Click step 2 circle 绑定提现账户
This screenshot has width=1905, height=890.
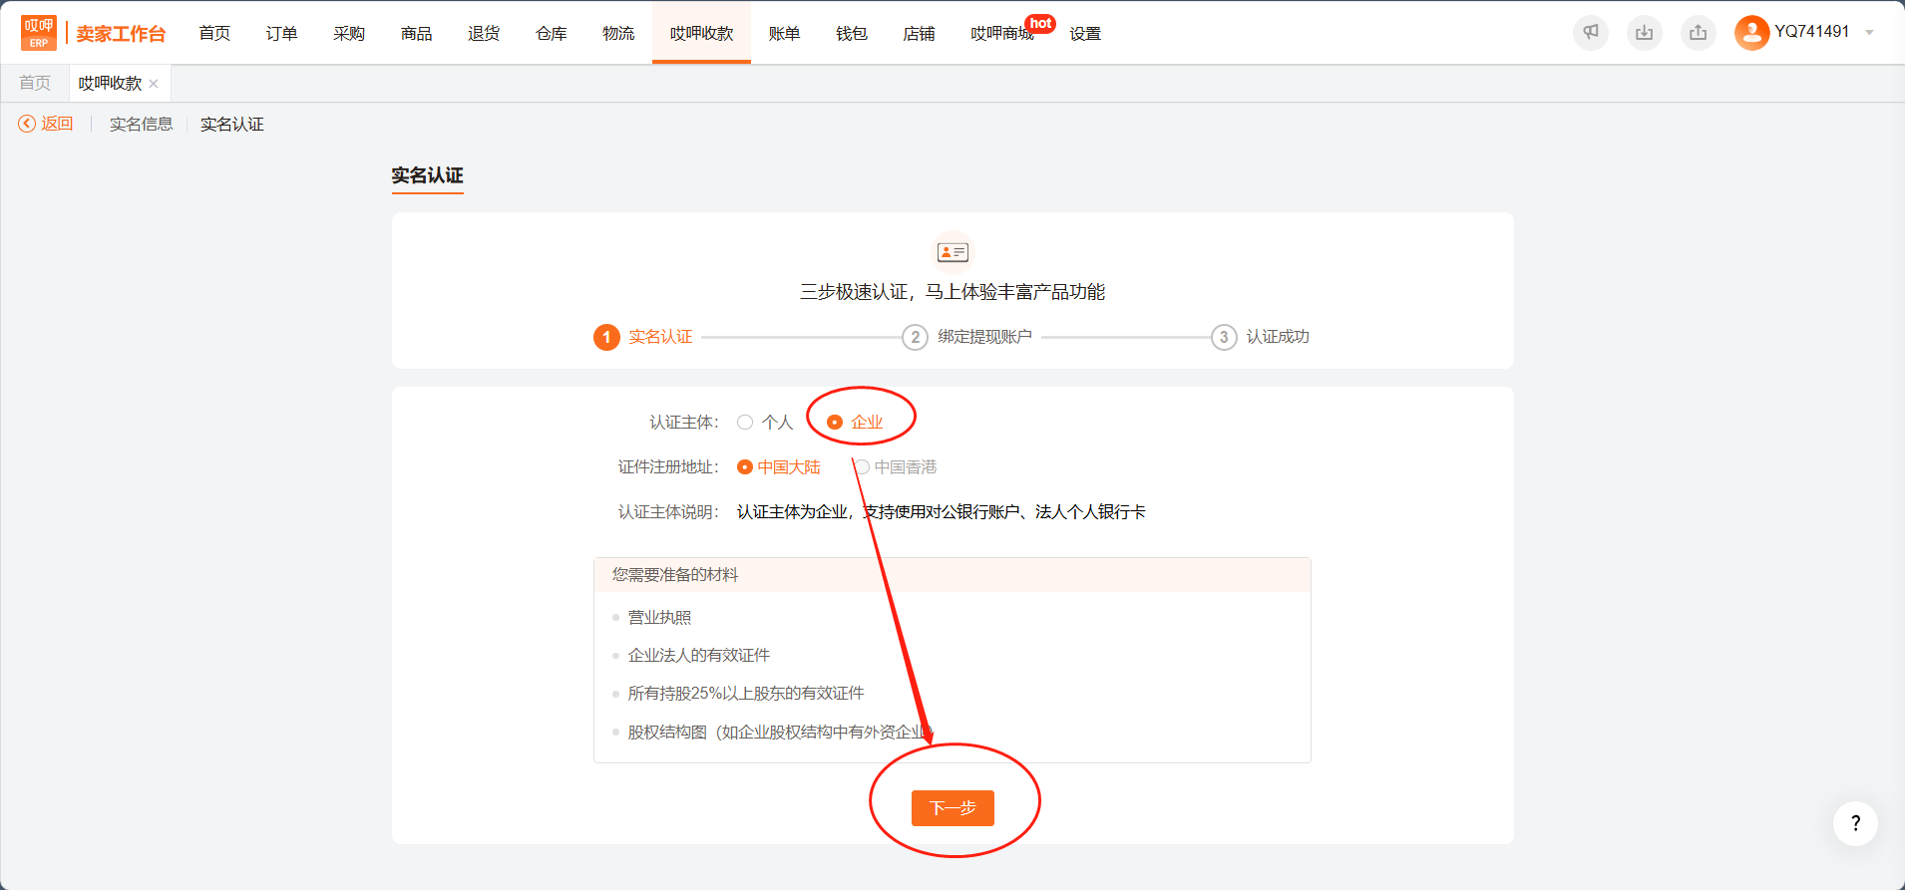tap(915, 337)
